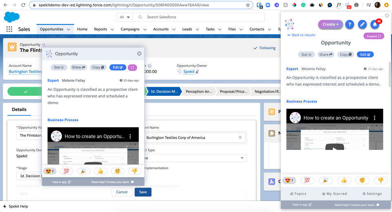Click the browser address bar URL
Viewport: 392px width, 212px height.
(124, 5)
